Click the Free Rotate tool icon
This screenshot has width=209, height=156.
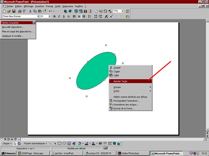point(19,143)
